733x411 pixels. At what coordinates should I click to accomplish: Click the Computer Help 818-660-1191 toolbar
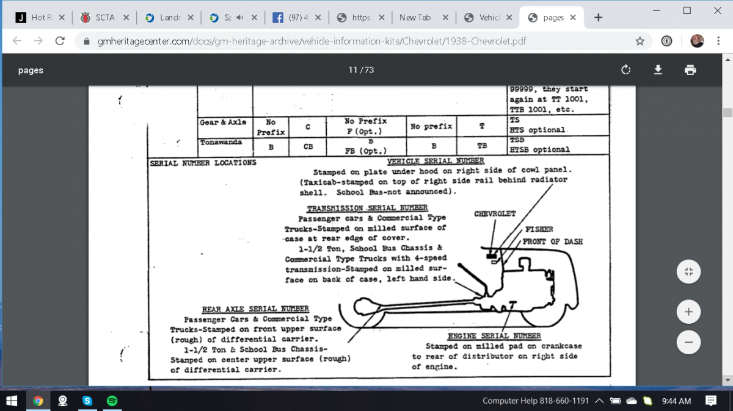[536, 401]
